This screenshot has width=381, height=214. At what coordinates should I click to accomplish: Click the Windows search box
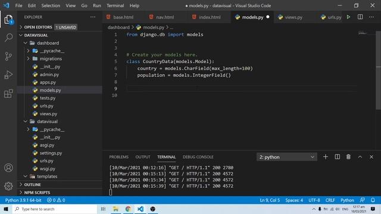pyautogui.click(x=55, y=209)
